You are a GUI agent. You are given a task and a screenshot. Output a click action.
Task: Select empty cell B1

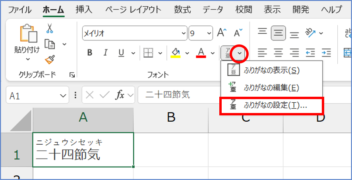171,150
